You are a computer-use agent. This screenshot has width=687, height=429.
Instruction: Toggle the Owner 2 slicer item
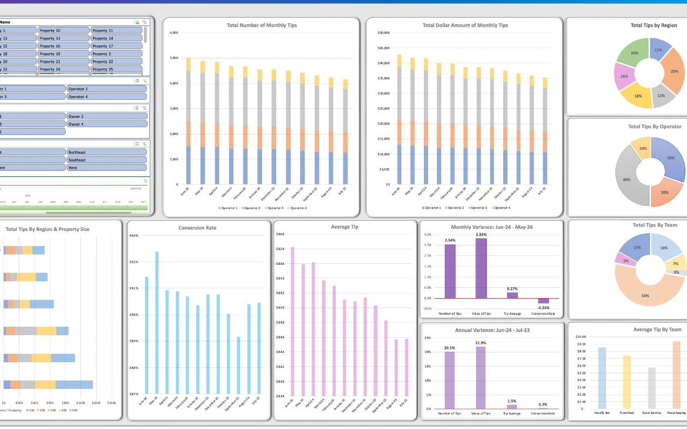click(106, 116)
